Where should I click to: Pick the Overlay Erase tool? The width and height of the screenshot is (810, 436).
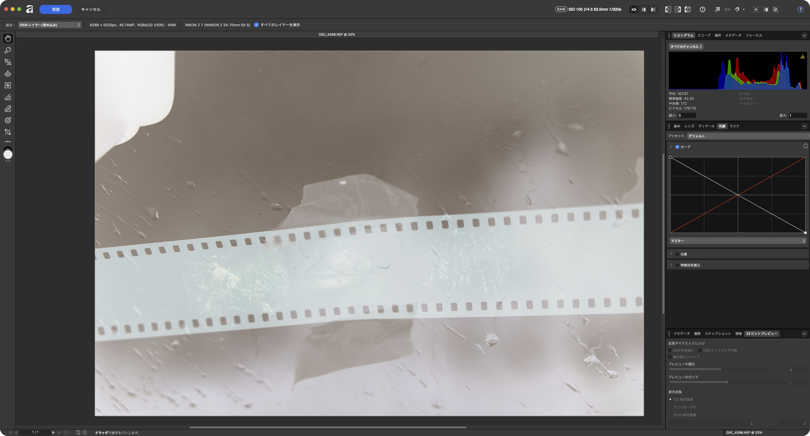pos(8,109)
